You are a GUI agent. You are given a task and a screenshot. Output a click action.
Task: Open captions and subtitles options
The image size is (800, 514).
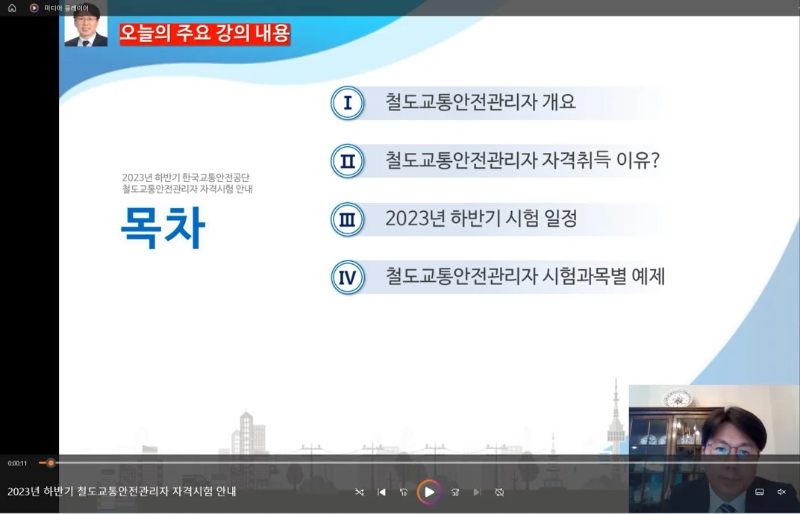(x=759, y=492)
